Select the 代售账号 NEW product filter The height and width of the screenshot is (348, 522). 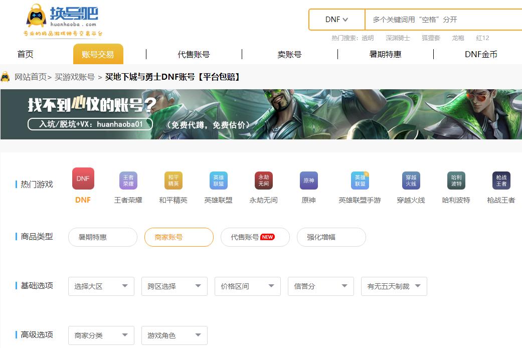(255, 237)
